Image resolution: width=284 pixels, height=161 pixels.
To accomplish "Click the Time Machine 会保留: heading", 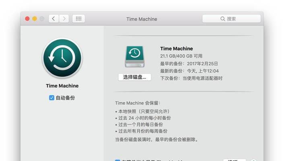I will tap(138, 103).
